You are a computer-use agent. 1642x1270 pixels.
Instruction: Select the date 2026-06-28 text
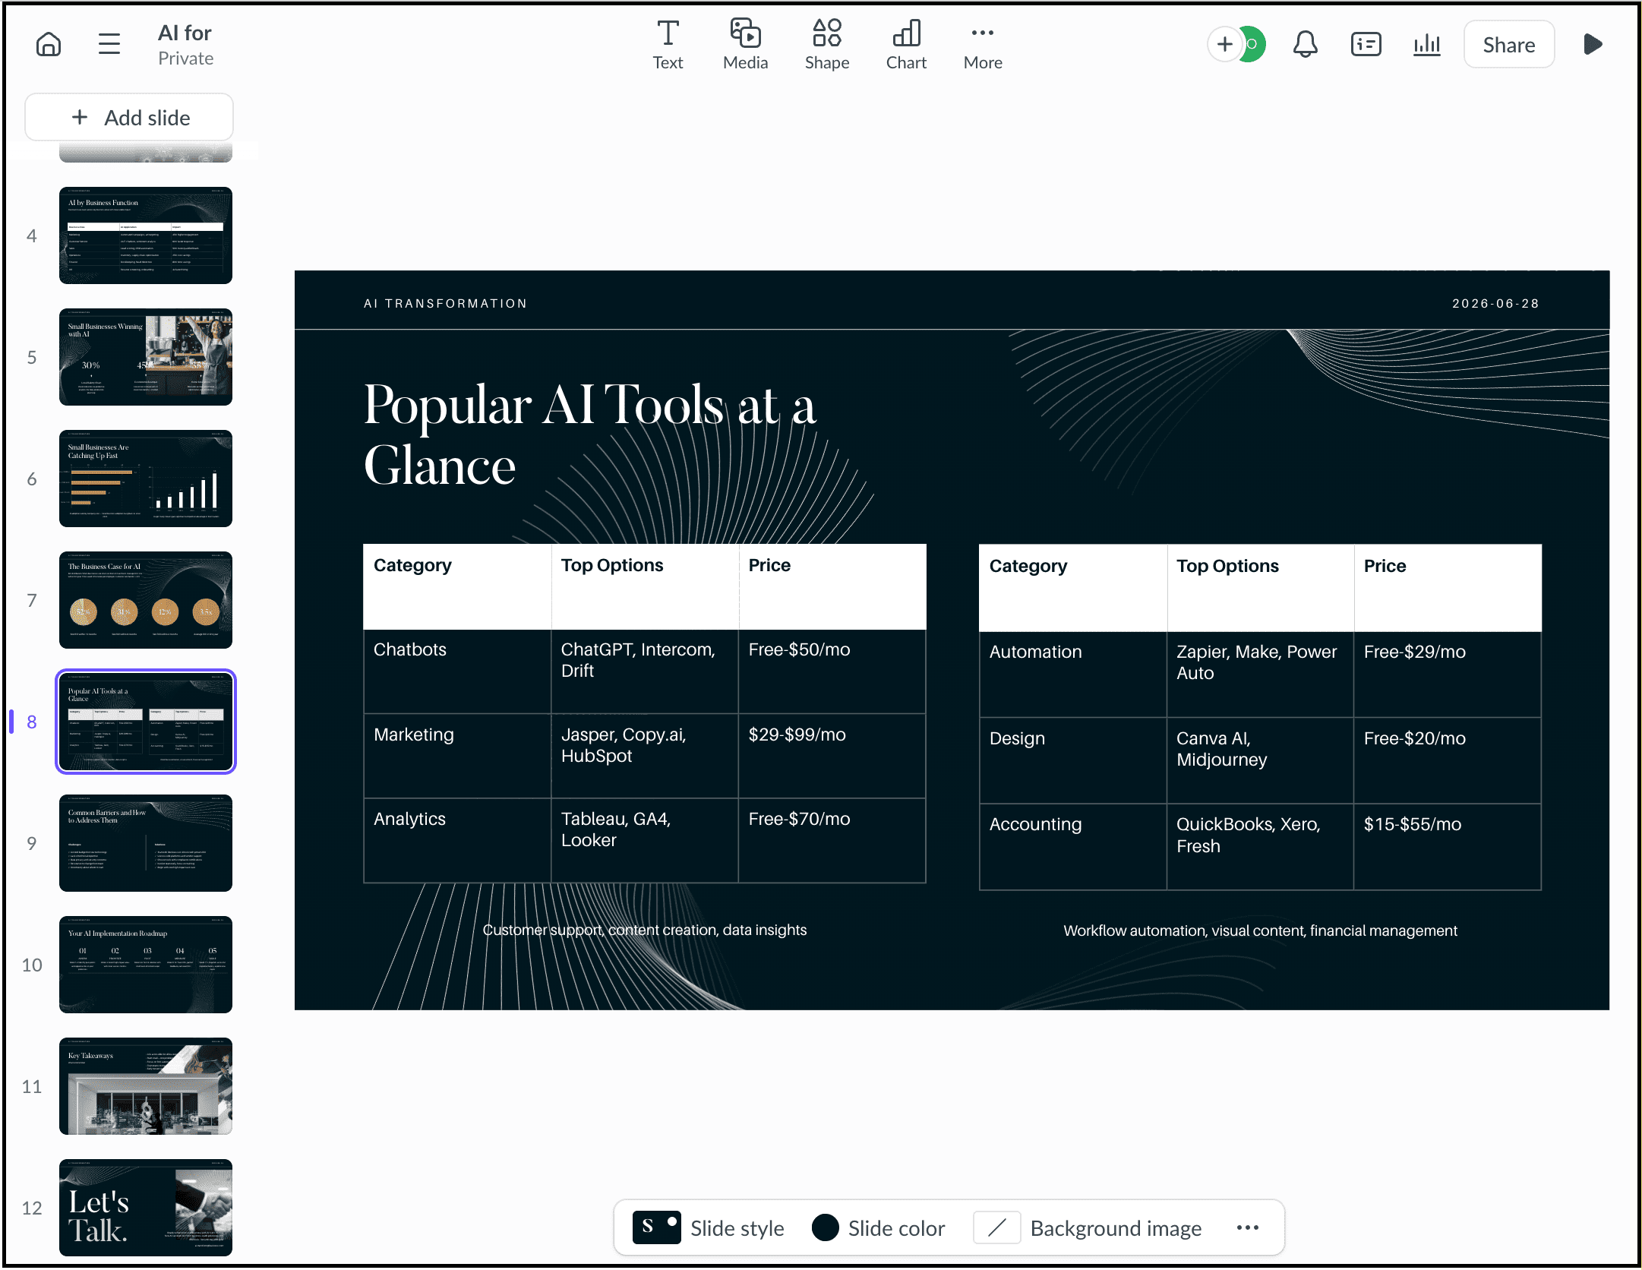(x=1495, y=304)
